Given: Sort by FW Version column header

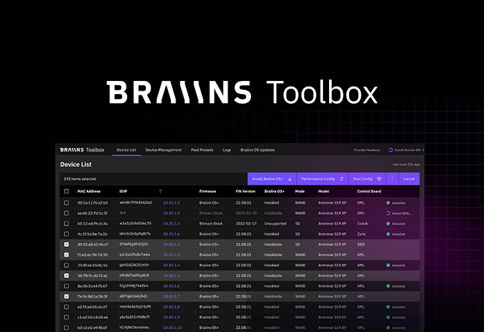Looking at the screenshot, I should tap(245, 192).
